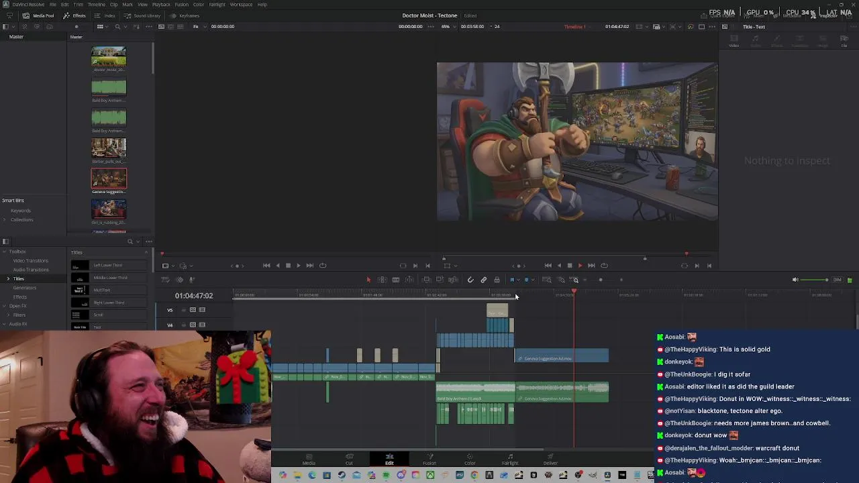This screenshot has height=483, width=859.
Task: Switch to the Color page tab
Action: tap(470, 460)
